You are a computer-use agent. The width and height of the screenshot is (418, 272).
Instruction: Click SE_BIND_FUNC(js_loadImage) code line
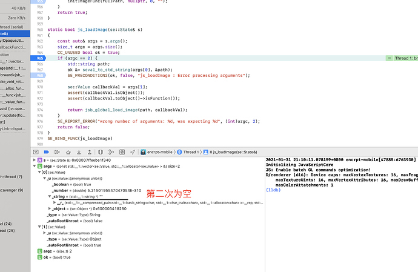tap(80, 138)
